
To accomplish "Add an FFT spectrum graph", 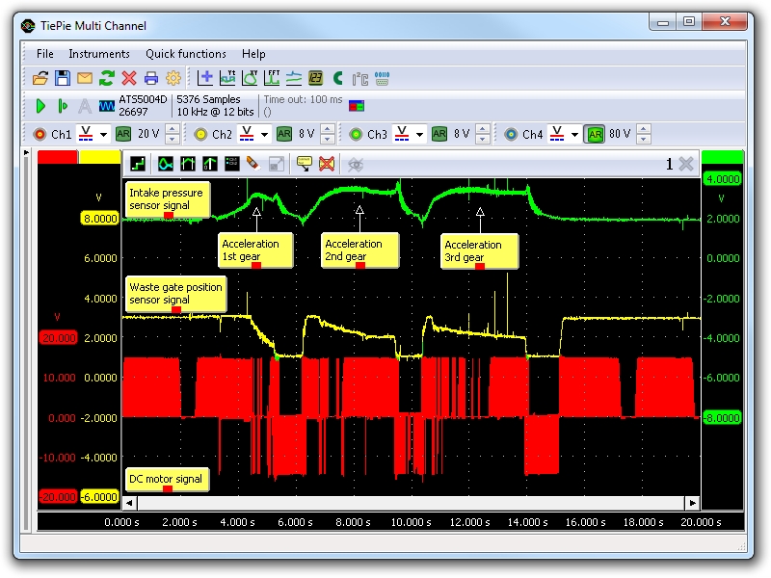I will tap(272, 78).
